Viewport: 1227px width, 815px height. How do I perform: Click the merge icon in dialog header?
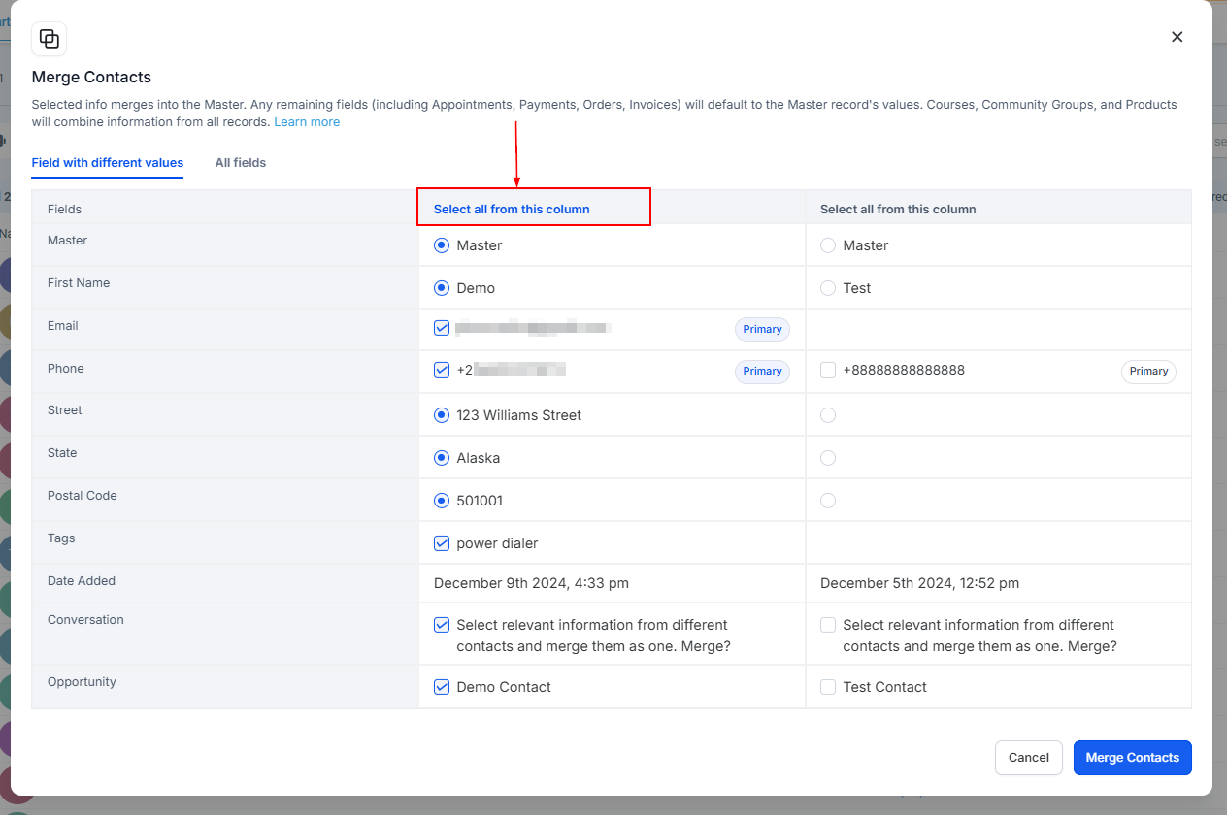pos(50,39)
